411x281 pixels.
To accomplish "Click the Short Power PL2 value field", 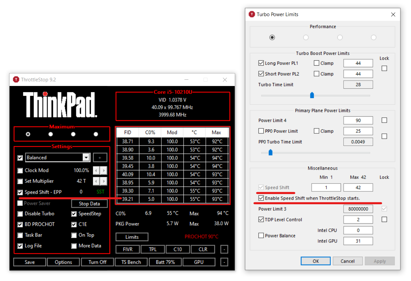I will click(358, 74).
